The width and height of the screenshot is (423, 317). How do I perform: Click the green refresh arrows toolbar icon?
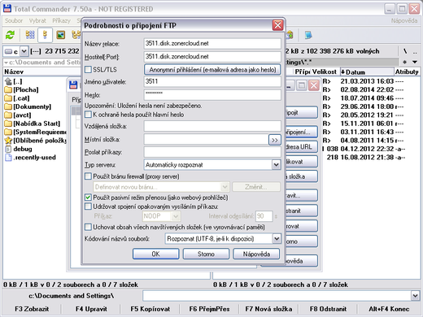click(x=11, y=35)
